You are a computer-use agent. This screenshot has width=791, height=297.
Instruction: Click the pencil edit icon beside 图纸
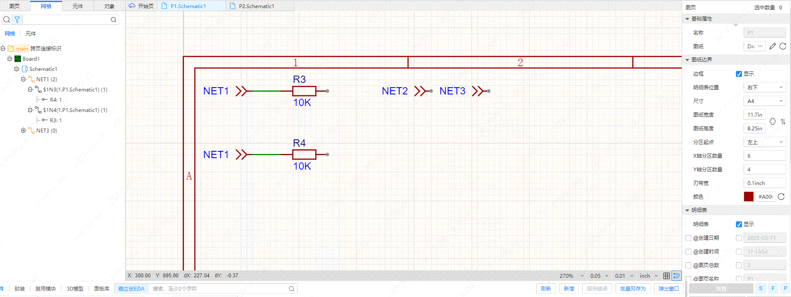(x=772, y=46)
